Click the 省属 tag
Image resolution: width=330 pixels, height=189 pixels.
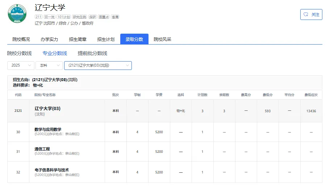115,17
